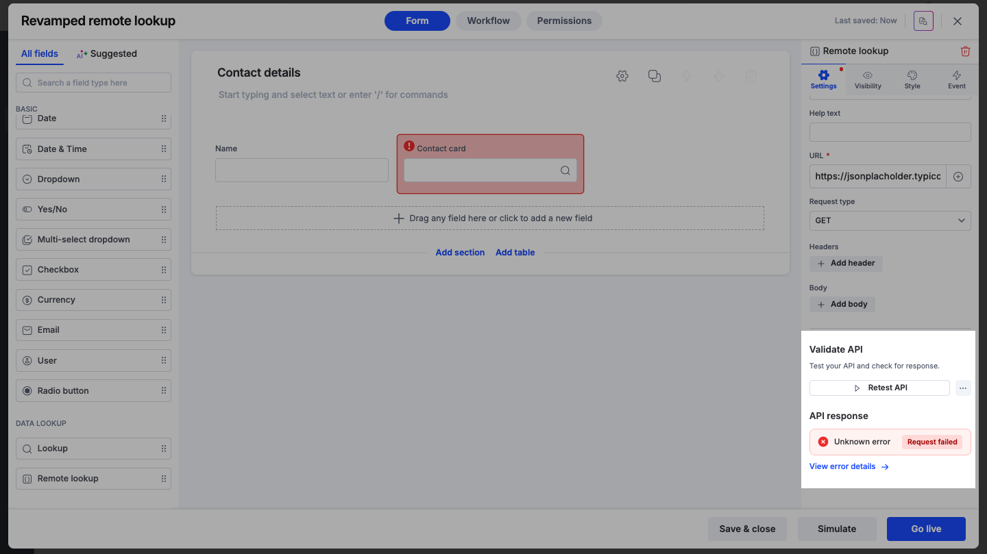Click the Retest API button
The height and width of the screenshot is (554, 987).
(x=879, y=388)
